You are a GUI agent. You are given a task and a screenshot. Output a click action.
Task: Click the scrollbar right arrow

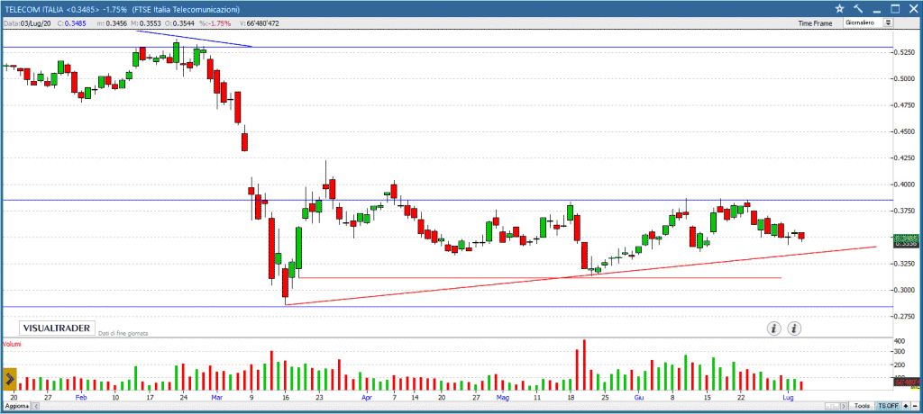[844, 406]
